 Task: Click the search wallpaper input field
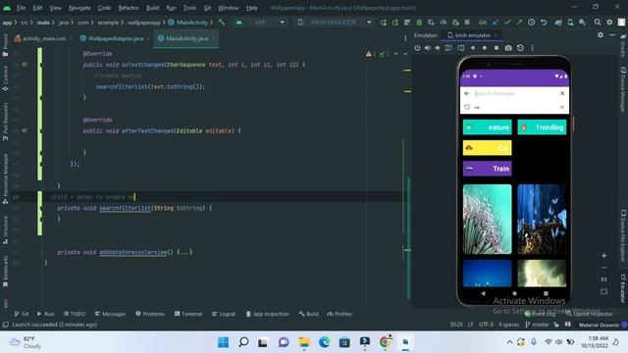[514, 93]
